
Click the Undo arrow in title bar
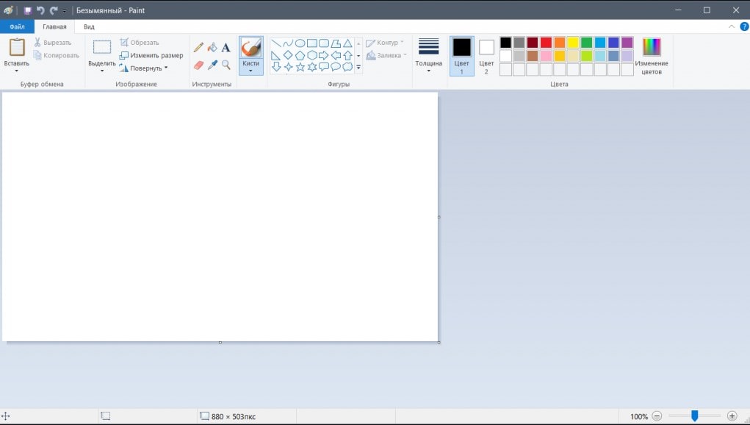(x=40, y=10)
